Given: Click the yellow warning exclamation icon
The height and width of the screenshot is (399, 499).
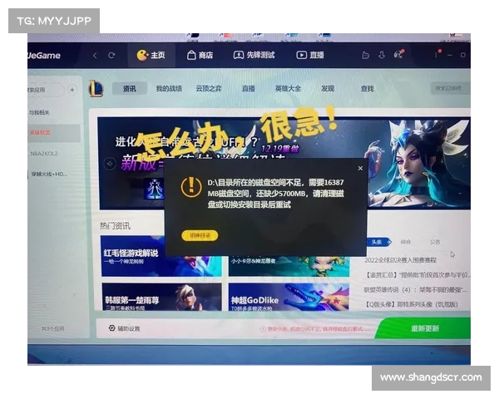Looking at the screenshot, I should click(x=191, y=187).
